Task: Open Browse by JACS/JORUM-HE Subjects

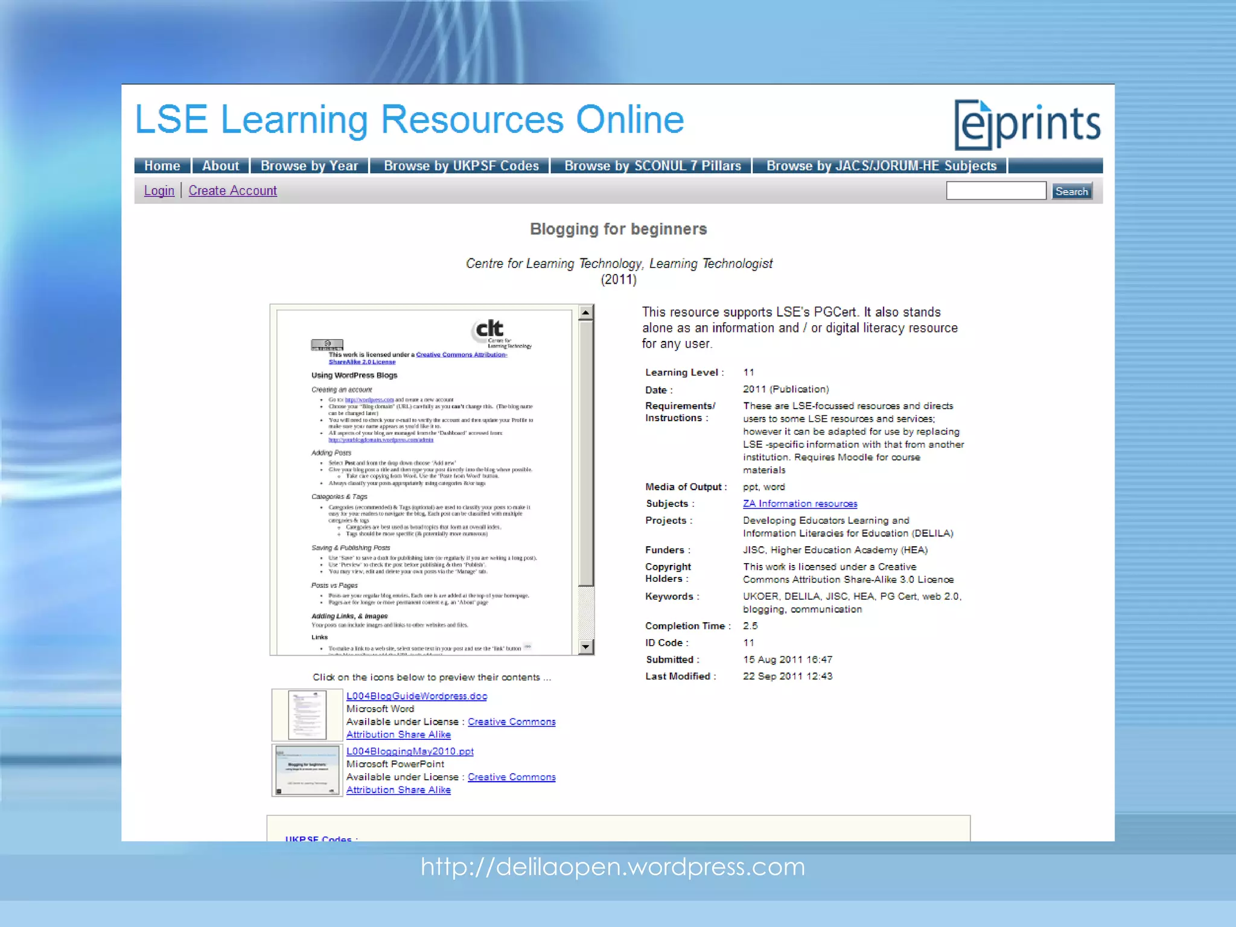Action: [881, 166]
